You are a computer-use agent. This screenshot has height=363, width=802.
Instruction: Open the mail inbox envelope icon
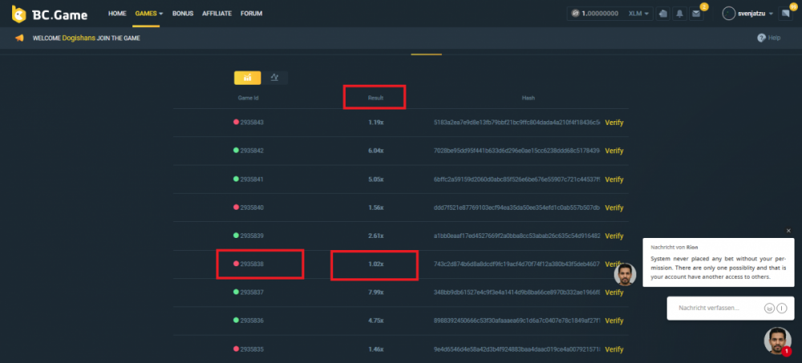(x=696, y=14)
